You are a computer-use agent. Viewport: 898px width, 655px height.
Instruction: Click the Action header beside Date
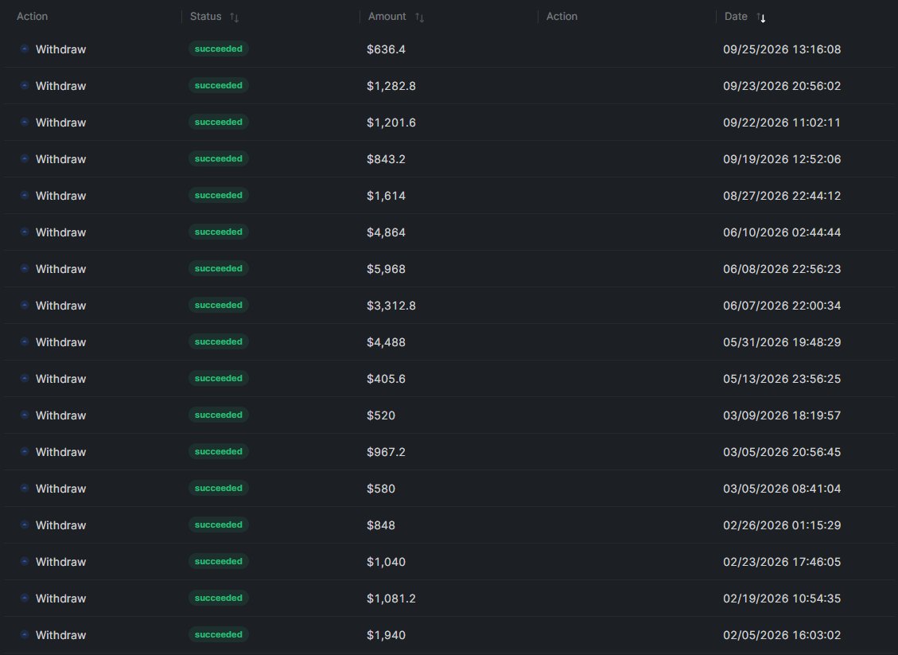pyautogui.click(x=562, y=17)
